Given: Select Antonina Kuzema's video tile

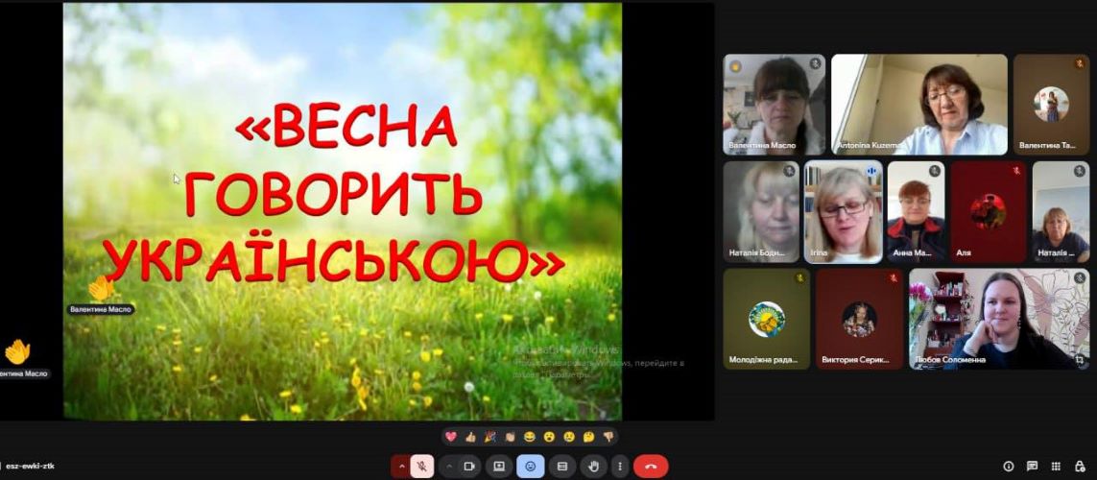Looking at the screenshot, I should 918,104.
